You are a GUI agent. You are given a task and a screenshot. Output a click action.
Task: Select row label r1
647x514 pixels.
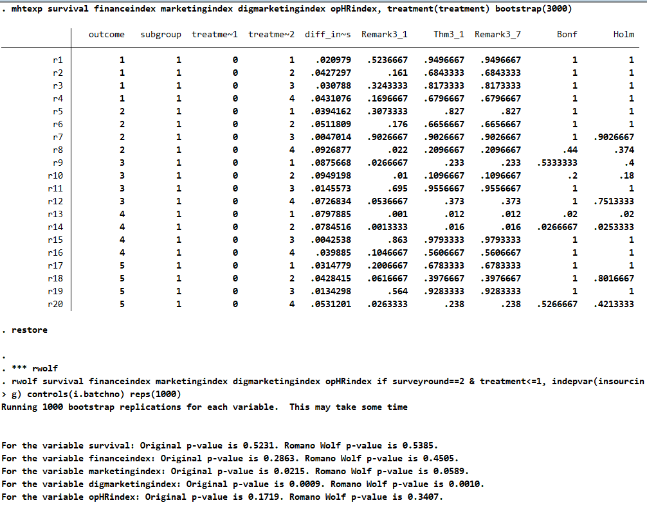click(58, 60)
